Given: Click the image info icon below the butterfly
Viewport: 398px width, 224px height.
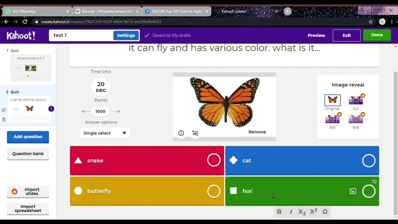Looking at the screenshot, I should [181, 133].
